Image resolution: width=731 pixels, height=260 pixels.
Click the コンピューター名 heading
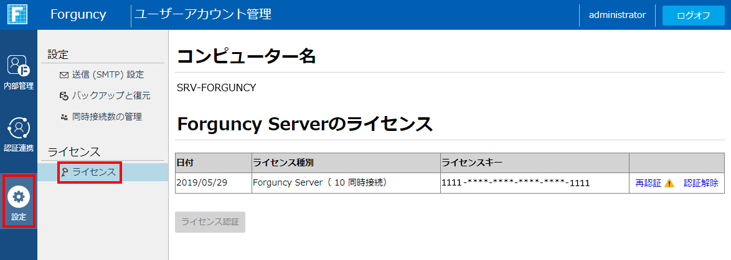click(x=247, y=56)
